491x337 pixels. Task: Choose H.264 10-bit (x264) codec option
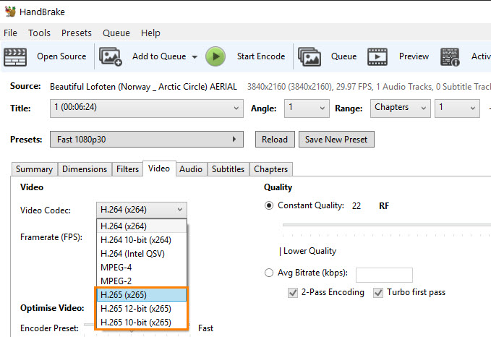(142, 240)
